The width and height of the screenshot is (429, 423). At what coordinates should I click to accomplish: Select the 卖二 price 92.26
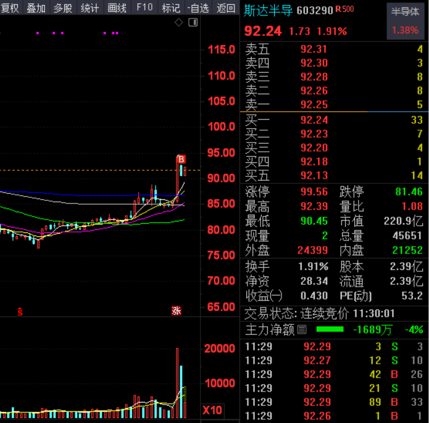click(314, 91)
